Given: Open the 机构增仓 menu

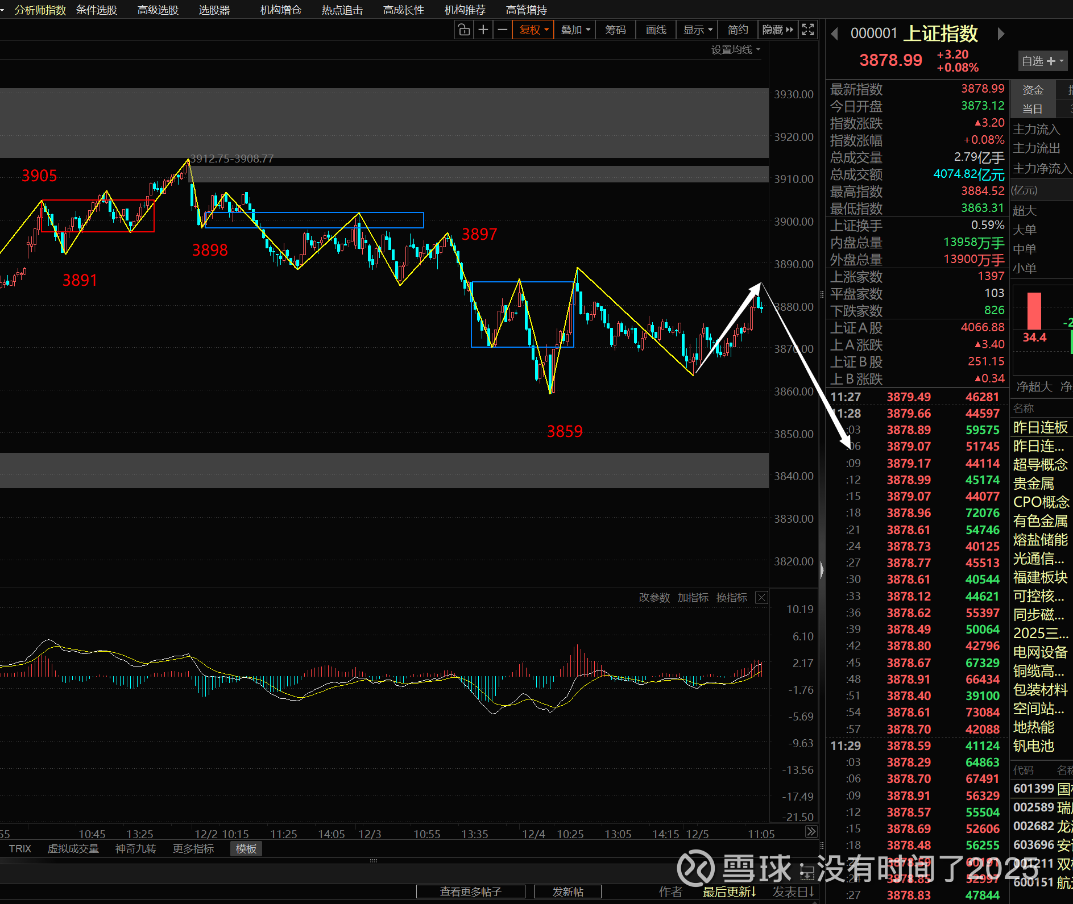Looking at the screenshot, I should pyautogui.click(x=281, y=10).
